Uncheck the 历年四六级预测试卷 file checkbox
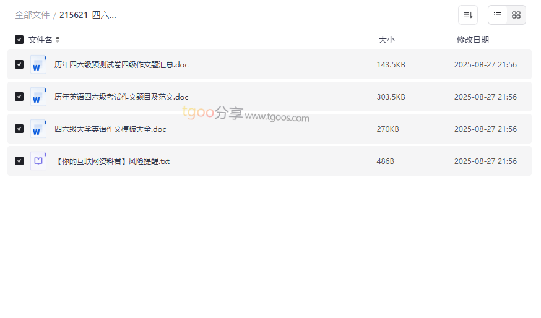 [x=19, y=64]
